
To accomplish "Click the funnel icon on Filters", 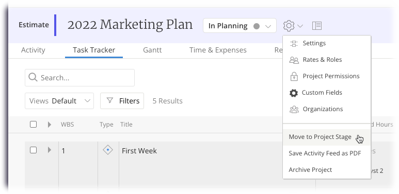I will pyautogui.click(x=109, y=101).
